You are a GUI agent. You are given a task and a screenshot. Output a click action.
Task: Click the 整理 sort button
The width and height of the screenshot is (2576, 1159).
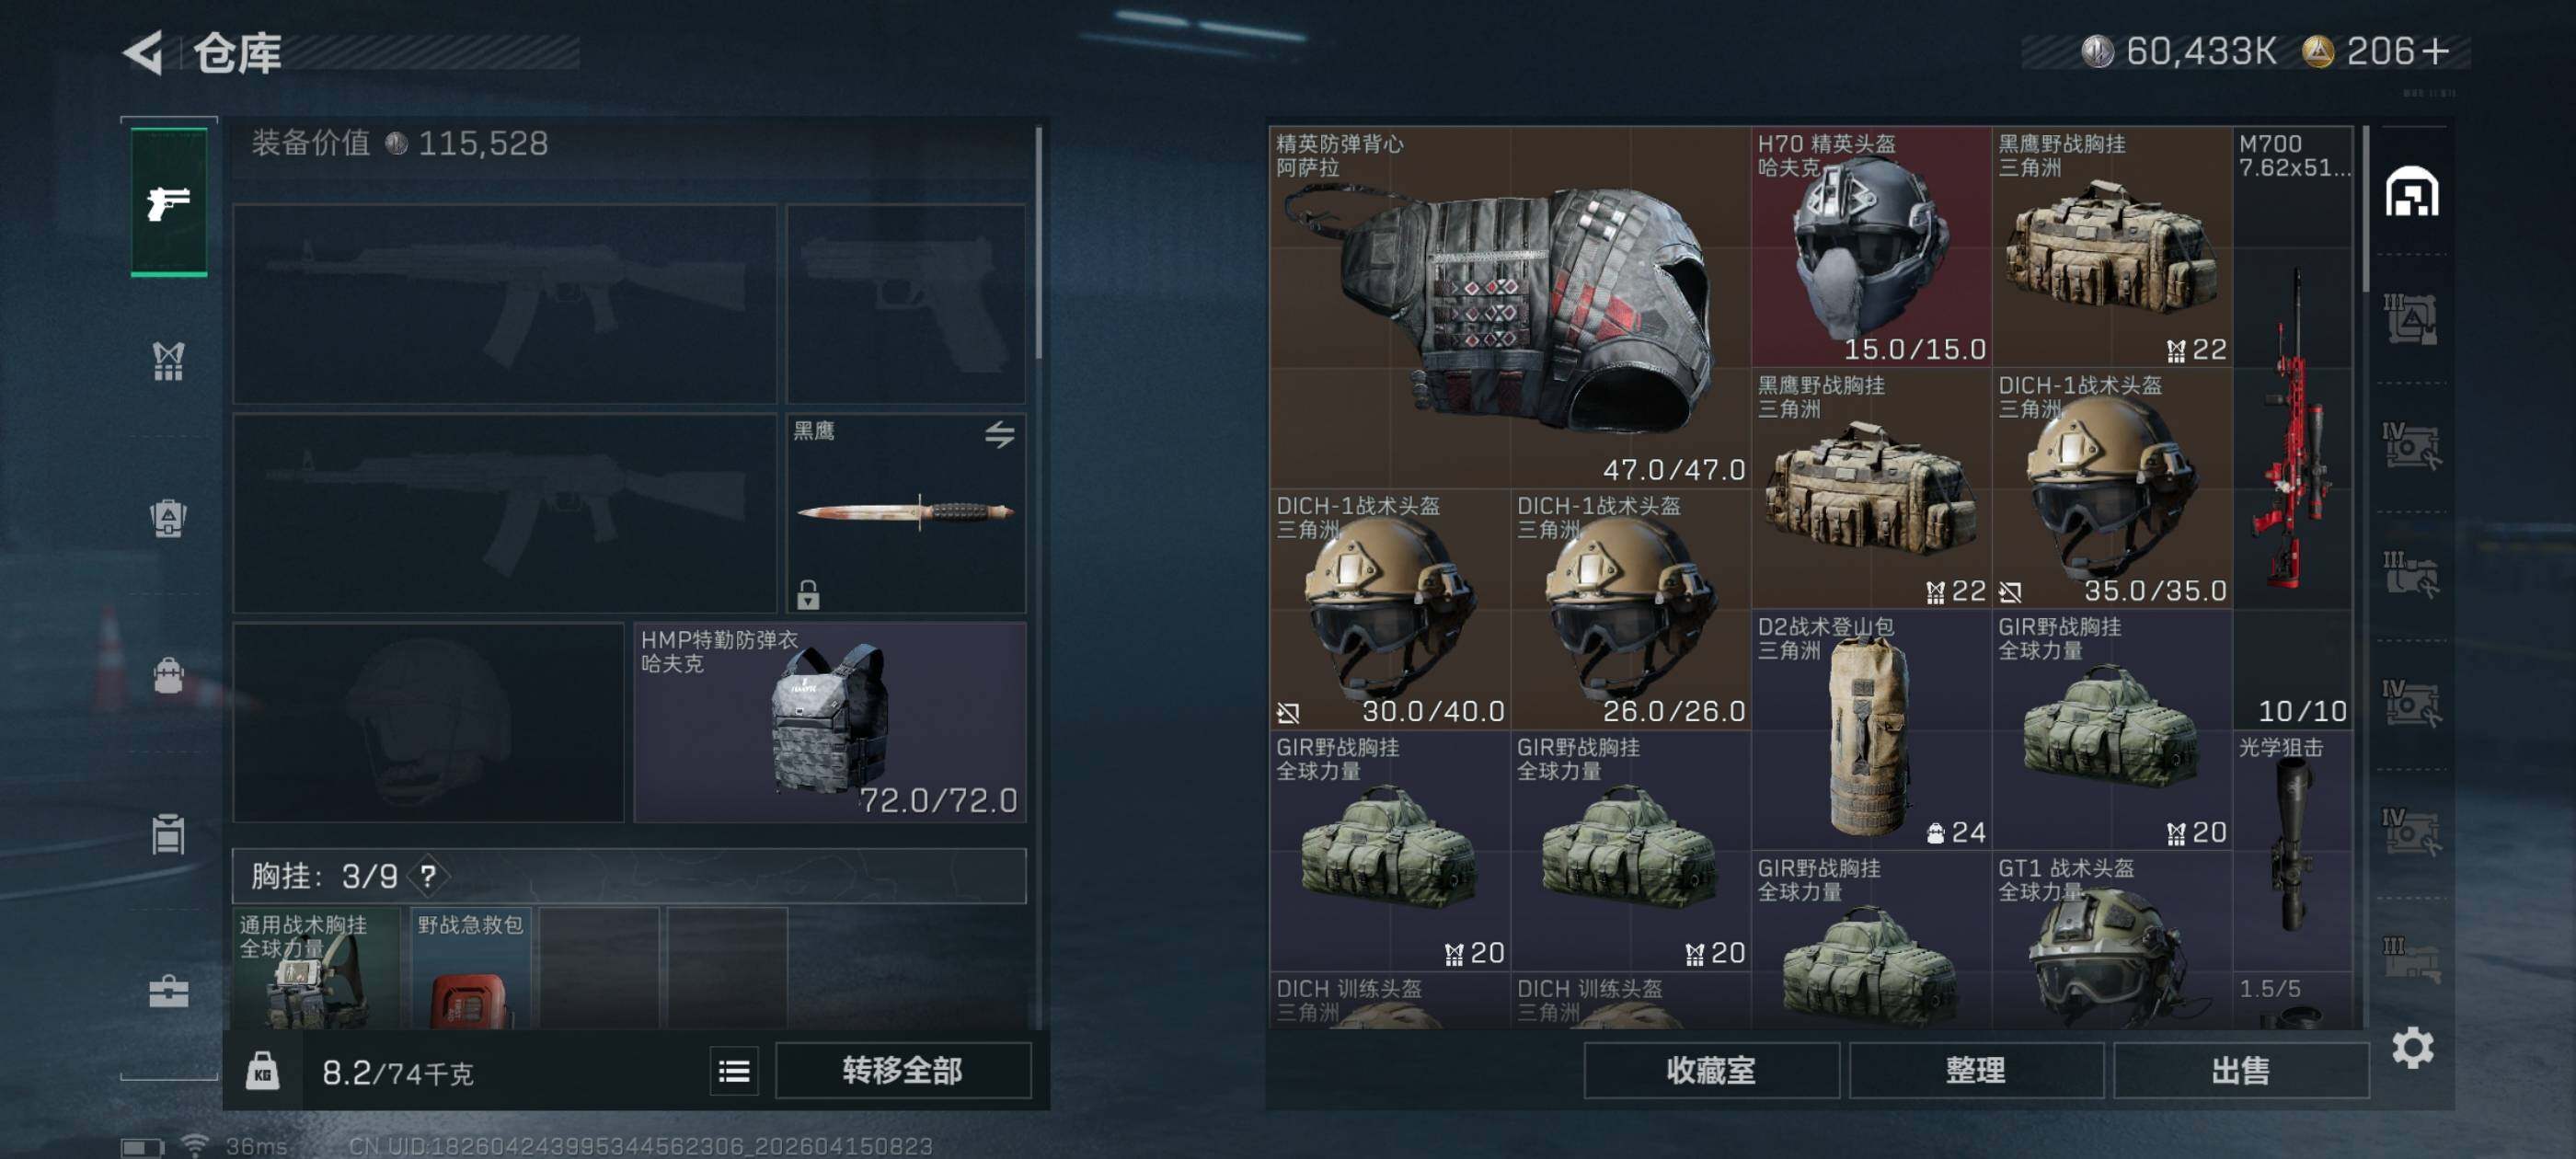pyautogui.click(x=1976, y=1071)
